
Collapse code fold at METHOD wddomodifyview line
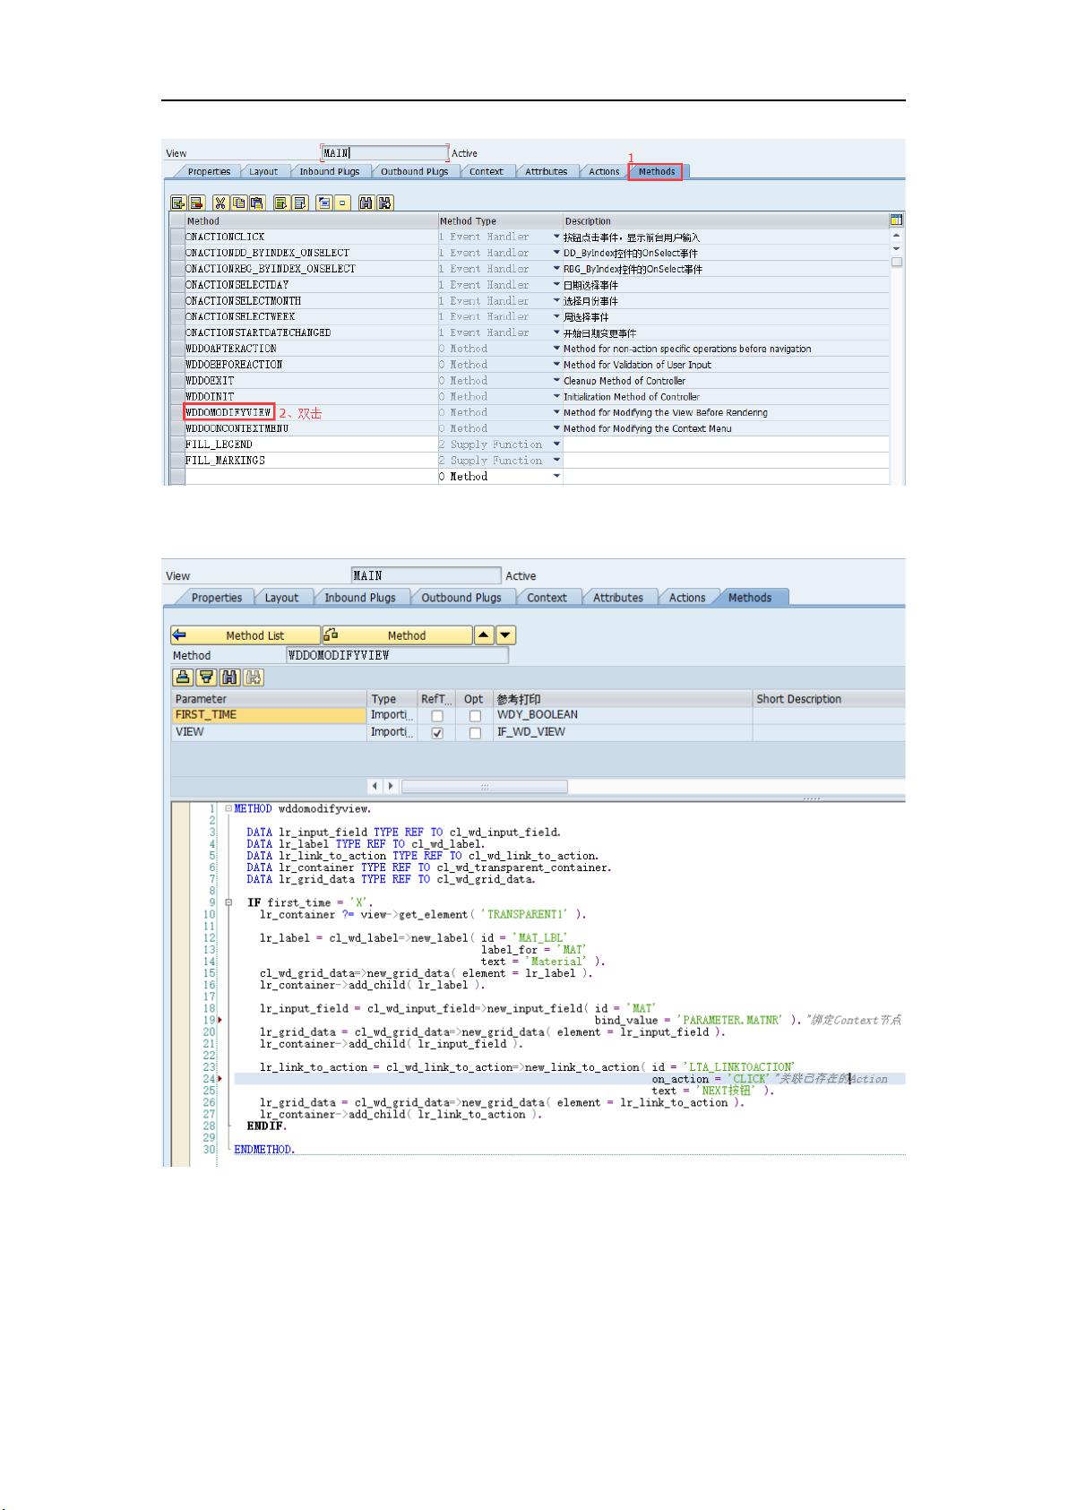(x=228, y=808)
